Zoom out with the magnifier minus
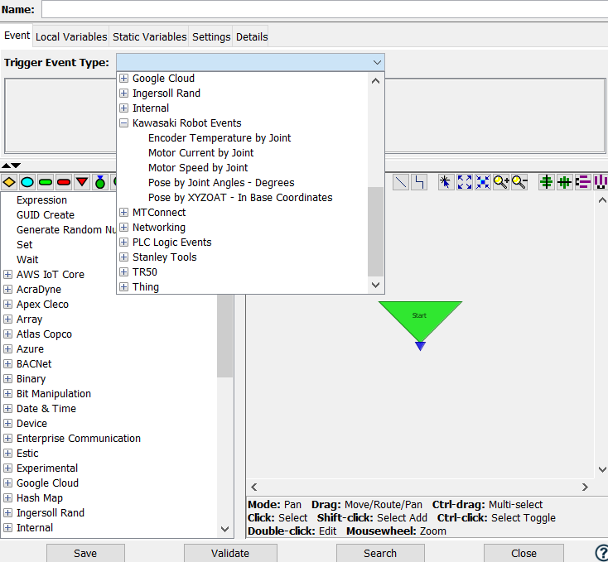The height and width of the screenshot is (562, 608). (x=519, y=182)
